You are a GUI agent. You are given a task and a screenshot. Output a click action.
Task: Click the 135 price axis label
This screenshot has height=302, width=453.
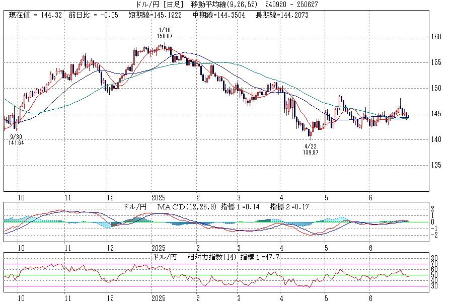pos(436,165)
